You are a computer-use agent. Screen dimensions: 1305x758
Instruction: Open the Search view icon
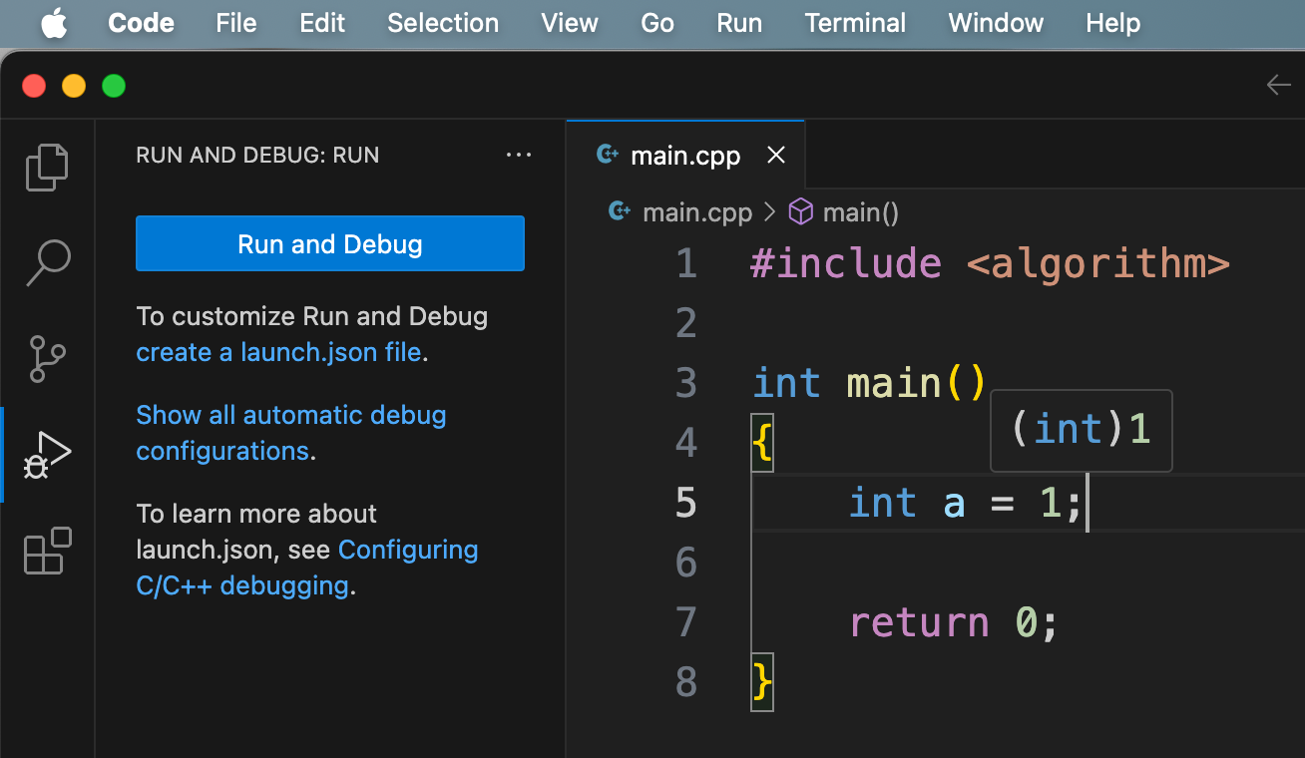tap(47, 262)
